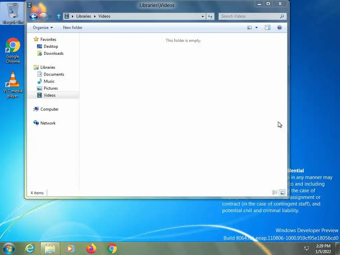Expand the arrow between Libraries and Videos
This screenshot has width=340, height=255.
(95, 16)
